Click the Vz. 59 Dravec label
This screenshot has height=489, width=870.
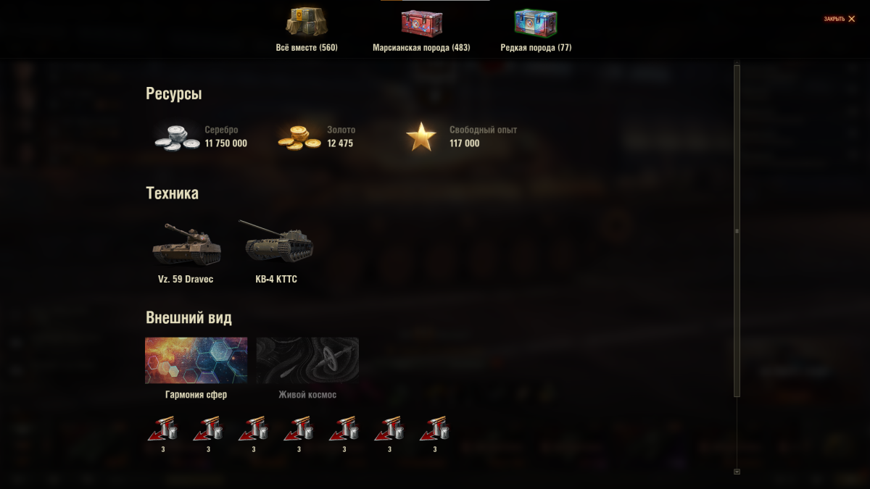[x=186, y=280]
